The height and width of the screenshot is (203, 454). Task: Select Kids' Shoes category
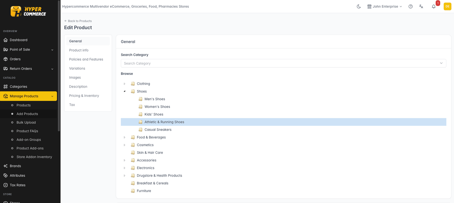coord(154,114)
